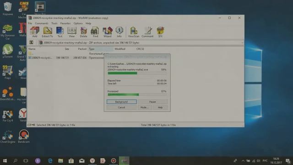Expand the archive path dropdown
The height and width of the screenshot is (165, 293).
tap(242, 43)
